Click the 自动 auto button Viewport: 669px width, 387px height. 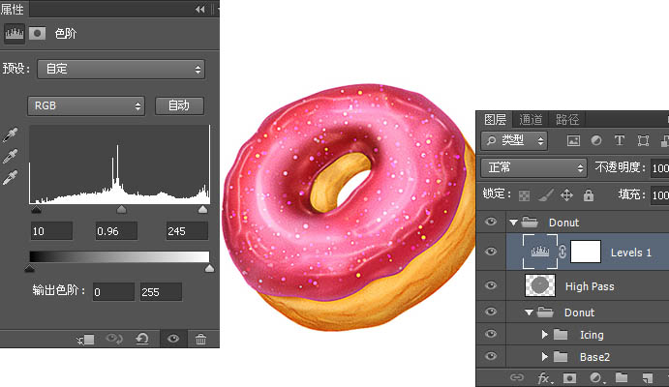pyautogui.click(x=179, y=105)
